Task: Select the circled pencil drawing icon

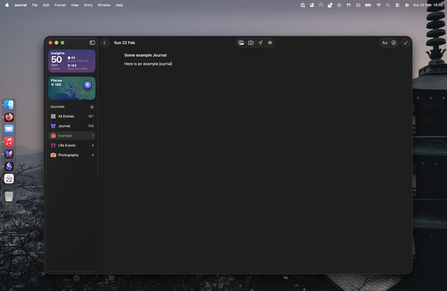Action: click(x=394, y=43)
